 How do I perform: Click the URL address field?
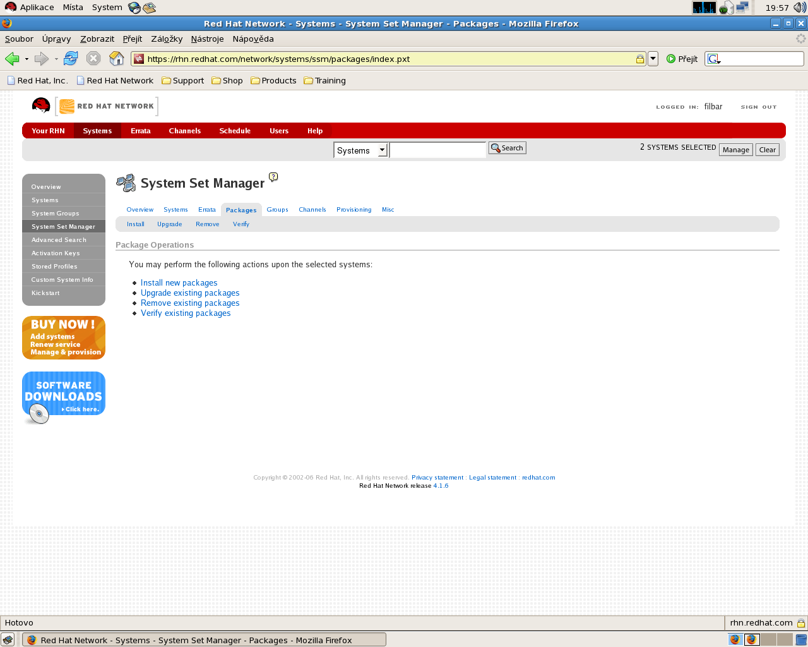click(389, 59)
